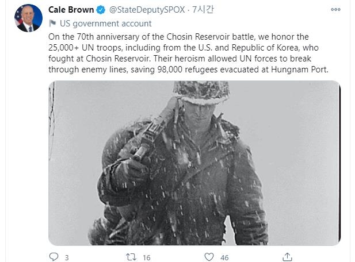Open the black-and-white soldier photo
The image size is (355, 262).
(194, 163)
